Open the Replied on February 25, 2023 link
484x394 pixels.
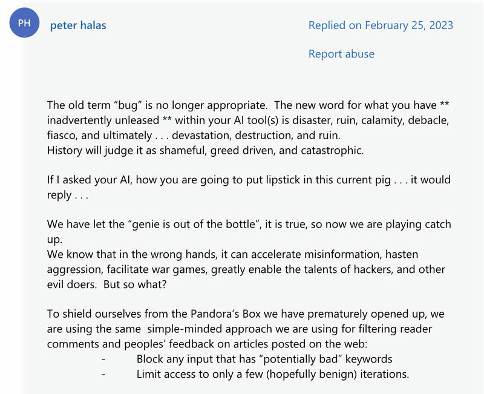tap(381, 25)
